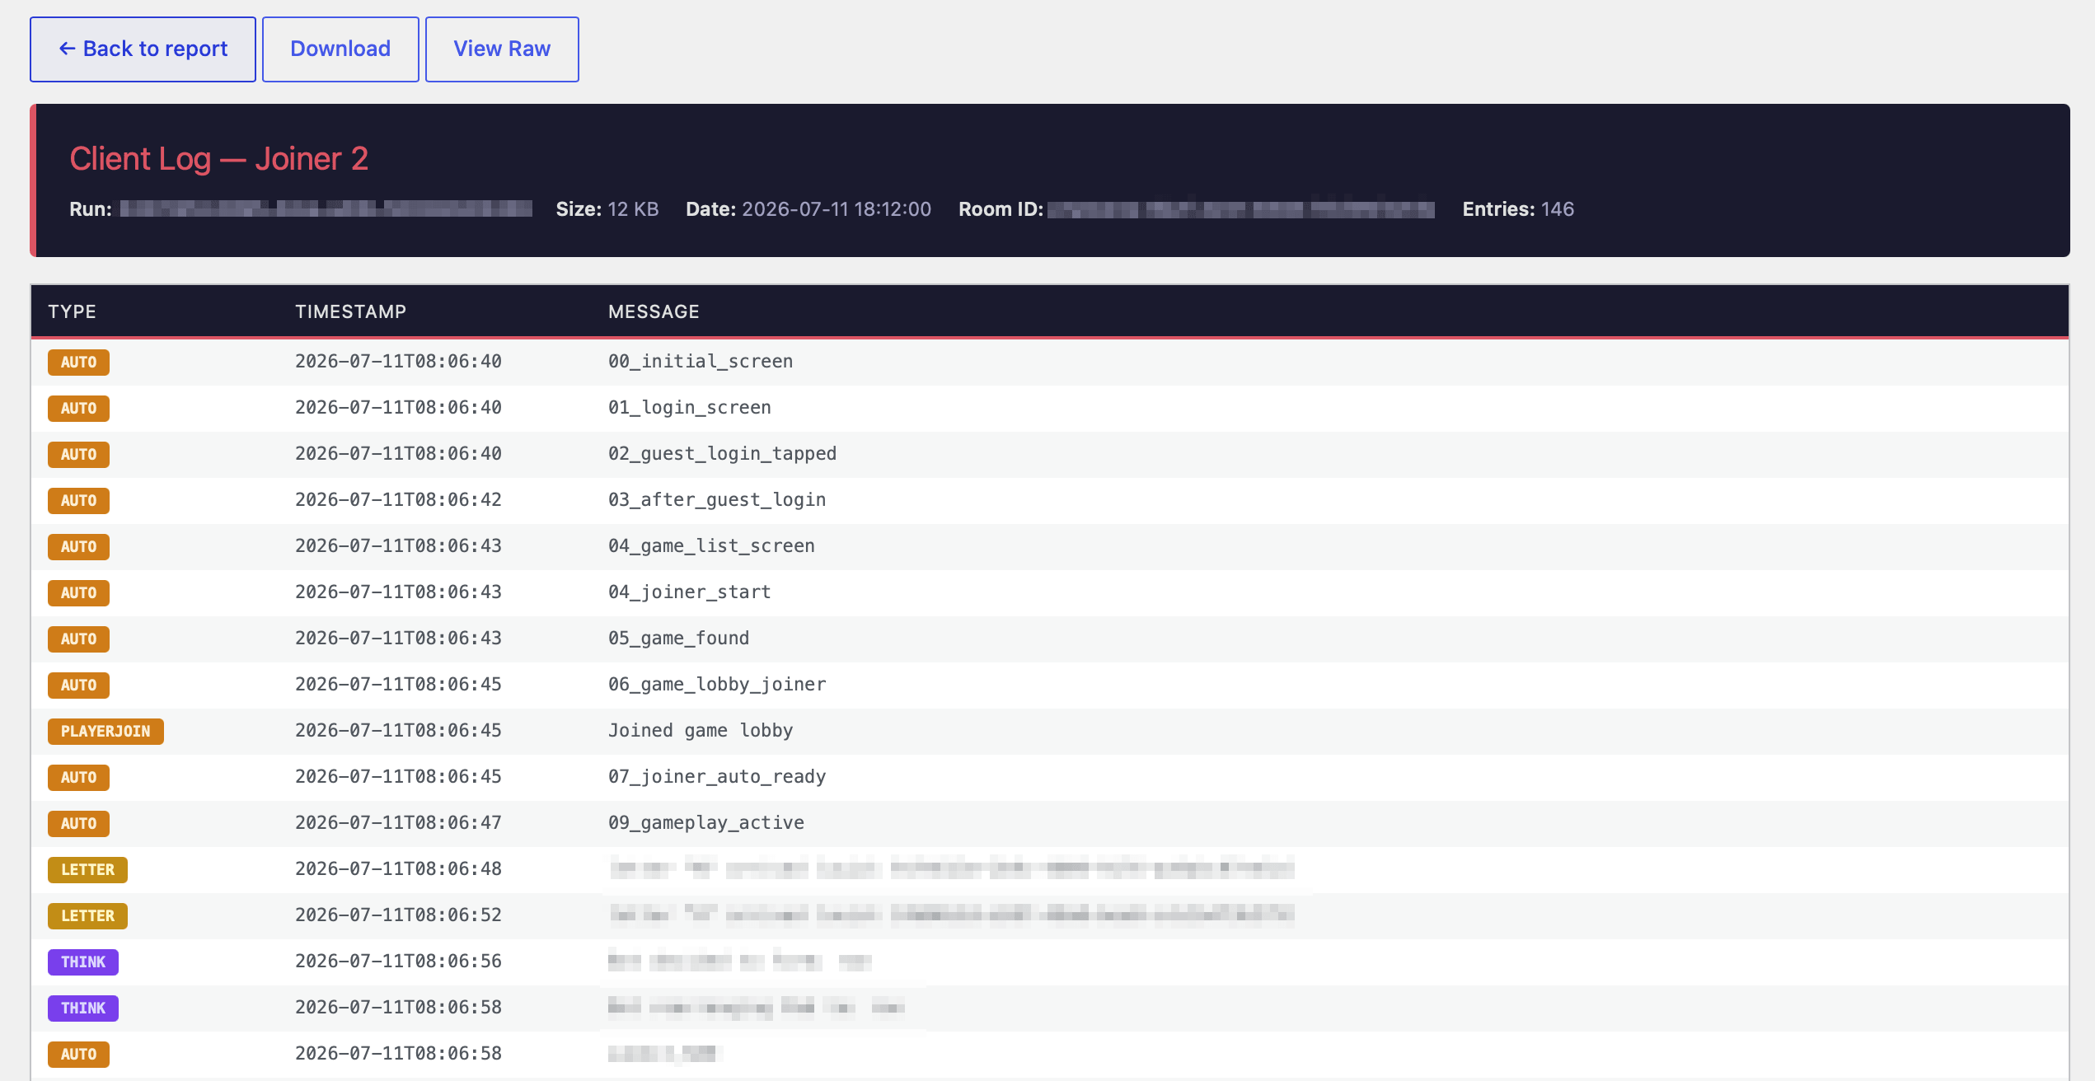Select timestamp 2026-07-11T08:06:47
Image resolution: width=2095 pixels, height=1081 pixels.
point(398,823)
